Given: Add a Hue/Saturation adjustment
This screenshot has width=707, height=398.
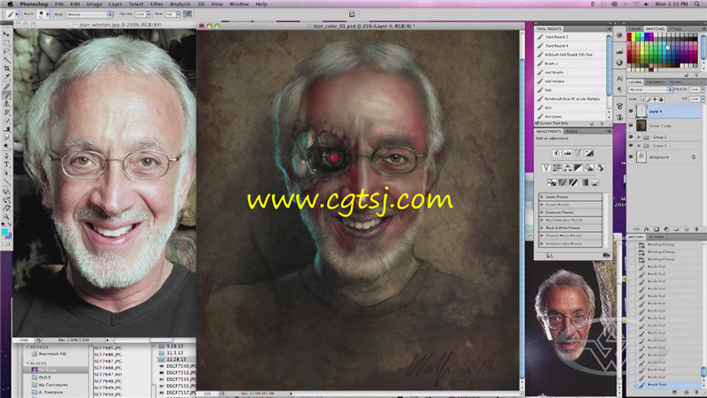Looking at the screenshot, I should (557, 168).
